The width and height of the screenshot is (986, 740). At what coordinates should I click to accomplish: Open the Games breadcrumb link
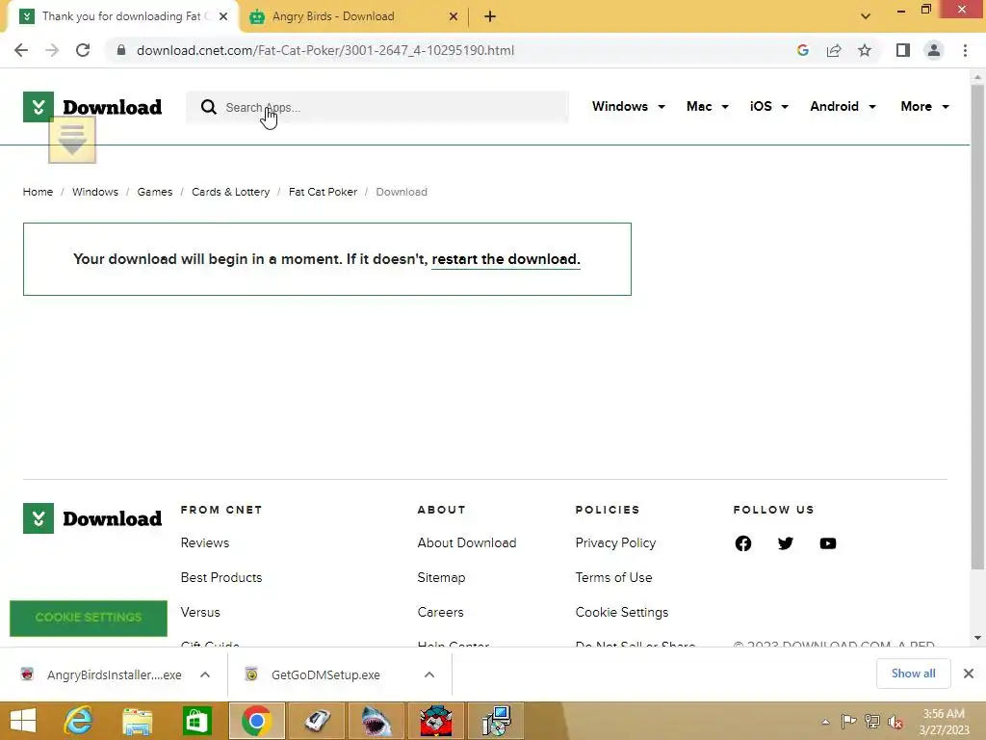coord(155,192)
